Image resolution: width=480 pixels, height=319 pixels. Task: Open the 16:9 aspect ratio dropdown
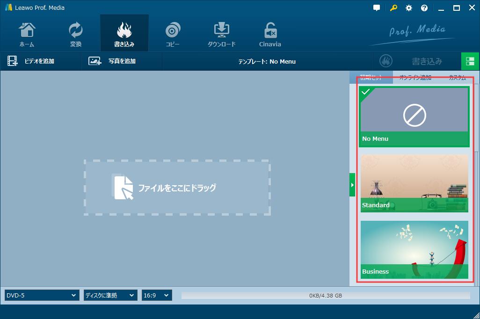click(157, 296)
